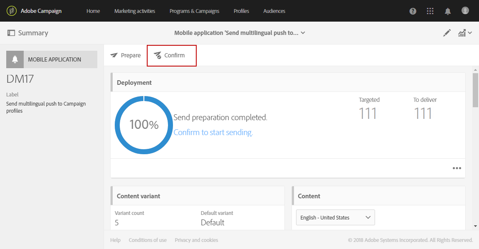Open the user profile avatar
Screen dimensions: 479x249
pyautogui.click(x=465, y=11)
